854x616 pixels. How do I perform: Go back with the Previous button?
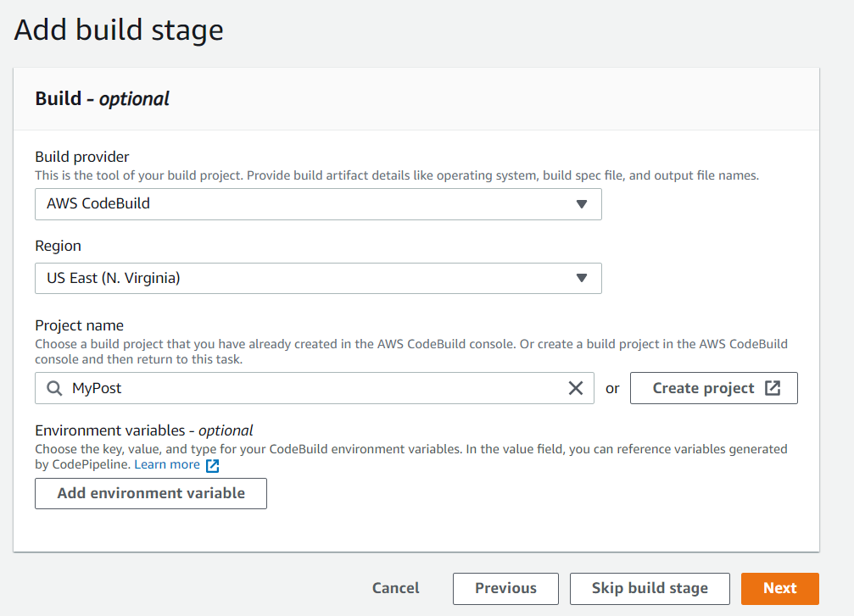pyautogui.click(x=505, y=588)
